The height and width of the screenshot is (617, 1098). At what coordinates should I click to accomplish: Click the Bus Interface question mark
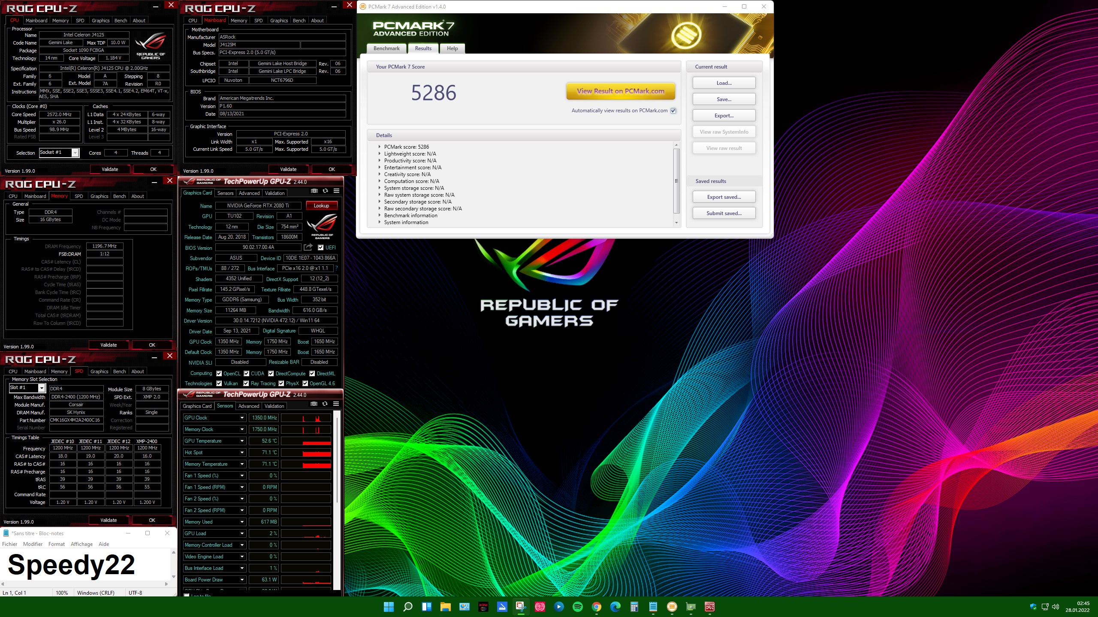tap(336, 269)
